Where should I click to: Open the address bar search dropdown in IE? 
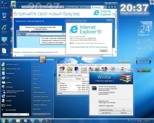click(x=61, y=7)
